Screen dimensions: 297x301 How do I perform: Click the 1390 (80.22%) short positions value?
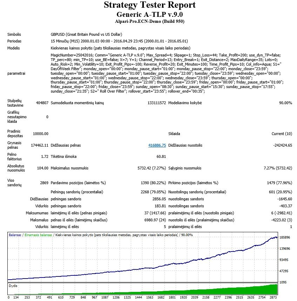(153, 183)
